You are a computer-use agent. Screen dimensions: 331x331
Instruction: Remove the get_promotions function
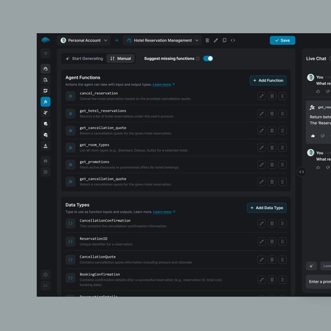pos(272,165)
